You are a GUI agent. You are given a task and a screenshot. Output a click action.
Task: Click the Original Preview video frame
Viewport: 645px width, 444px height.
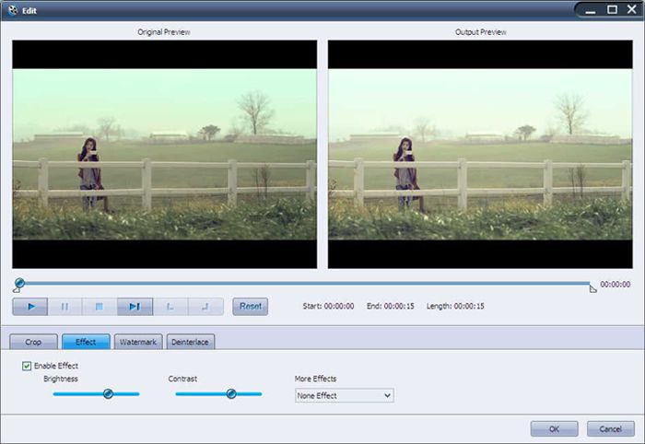(165, 154)
